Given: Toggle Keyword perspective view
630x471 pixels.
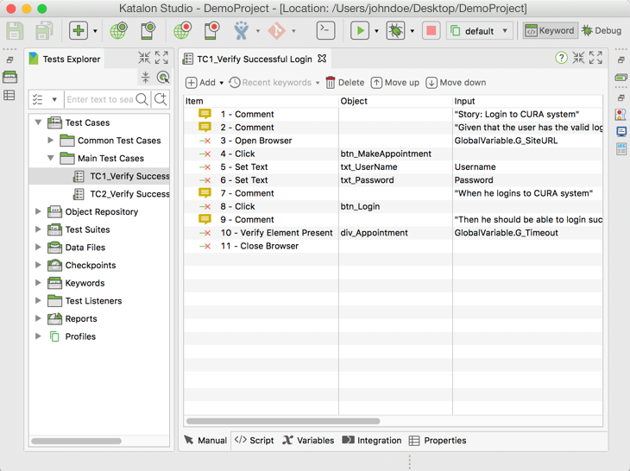Looking at the screenshot, I should (550, 31).
